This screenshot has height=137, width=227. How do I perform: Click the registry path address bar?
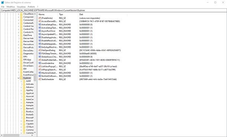(113, 10)
